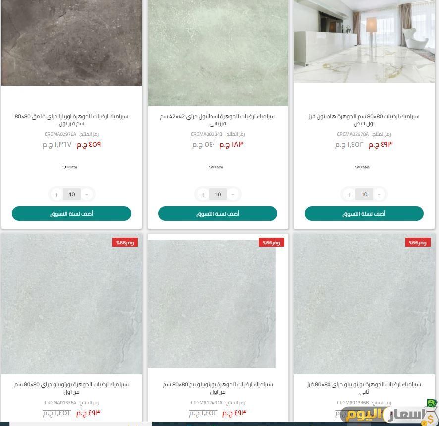Click GEMMA brand logo under Oriliya tile
439x426 pixels.
(70, 167)
